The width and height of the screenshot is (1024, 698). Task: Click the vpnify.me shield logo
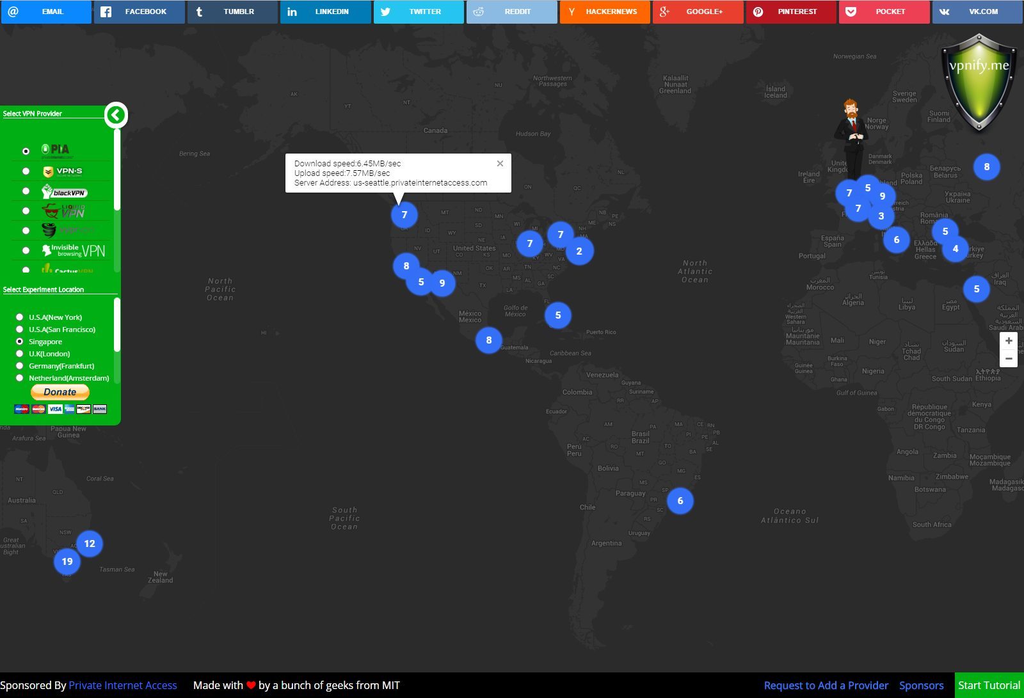[x=979, y=82]
